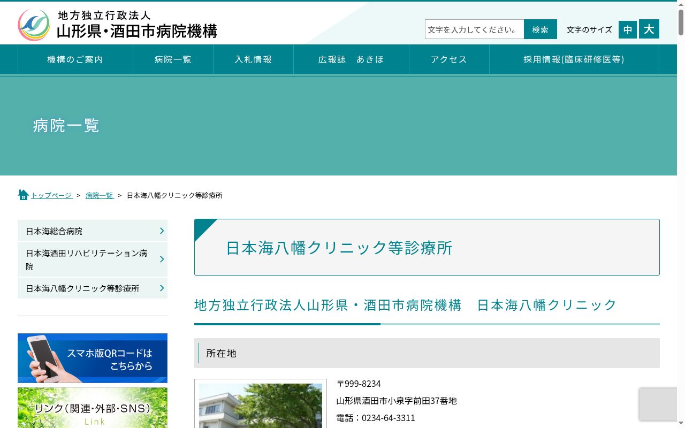Open 日本海八幡クリニック等診療所 sidebar link
Viewport: 685px width, 428px height.
tap(93, 288)
